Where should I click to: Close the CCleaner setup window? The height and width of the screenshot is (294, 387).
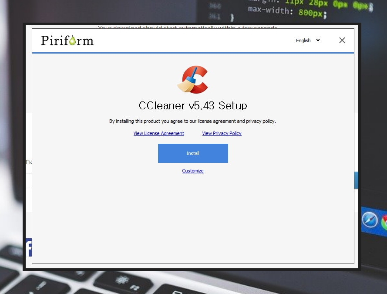click(342, 40)
